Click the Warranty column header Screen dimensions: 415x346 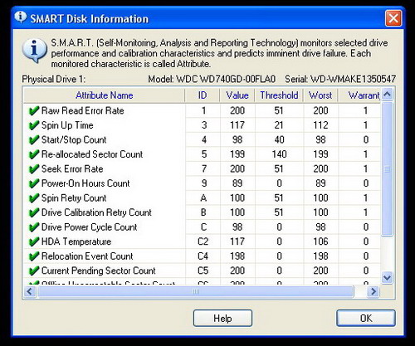pos(359,95)
